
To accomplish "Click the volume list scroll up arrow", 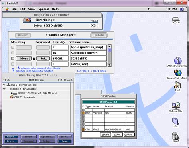I will coord(110,46).
